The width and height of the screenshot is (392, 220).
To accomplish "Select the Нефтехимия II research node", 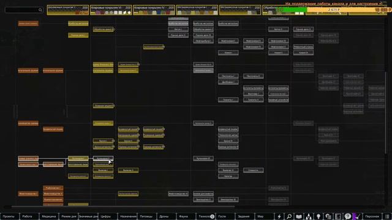I will tap(253, 41).
